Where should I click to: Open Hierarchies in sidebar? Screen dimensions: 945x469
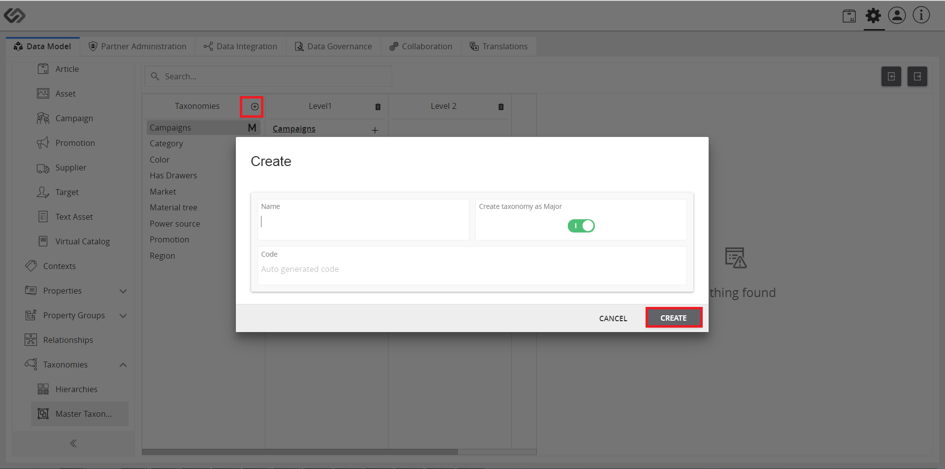(x=76, y=389)
